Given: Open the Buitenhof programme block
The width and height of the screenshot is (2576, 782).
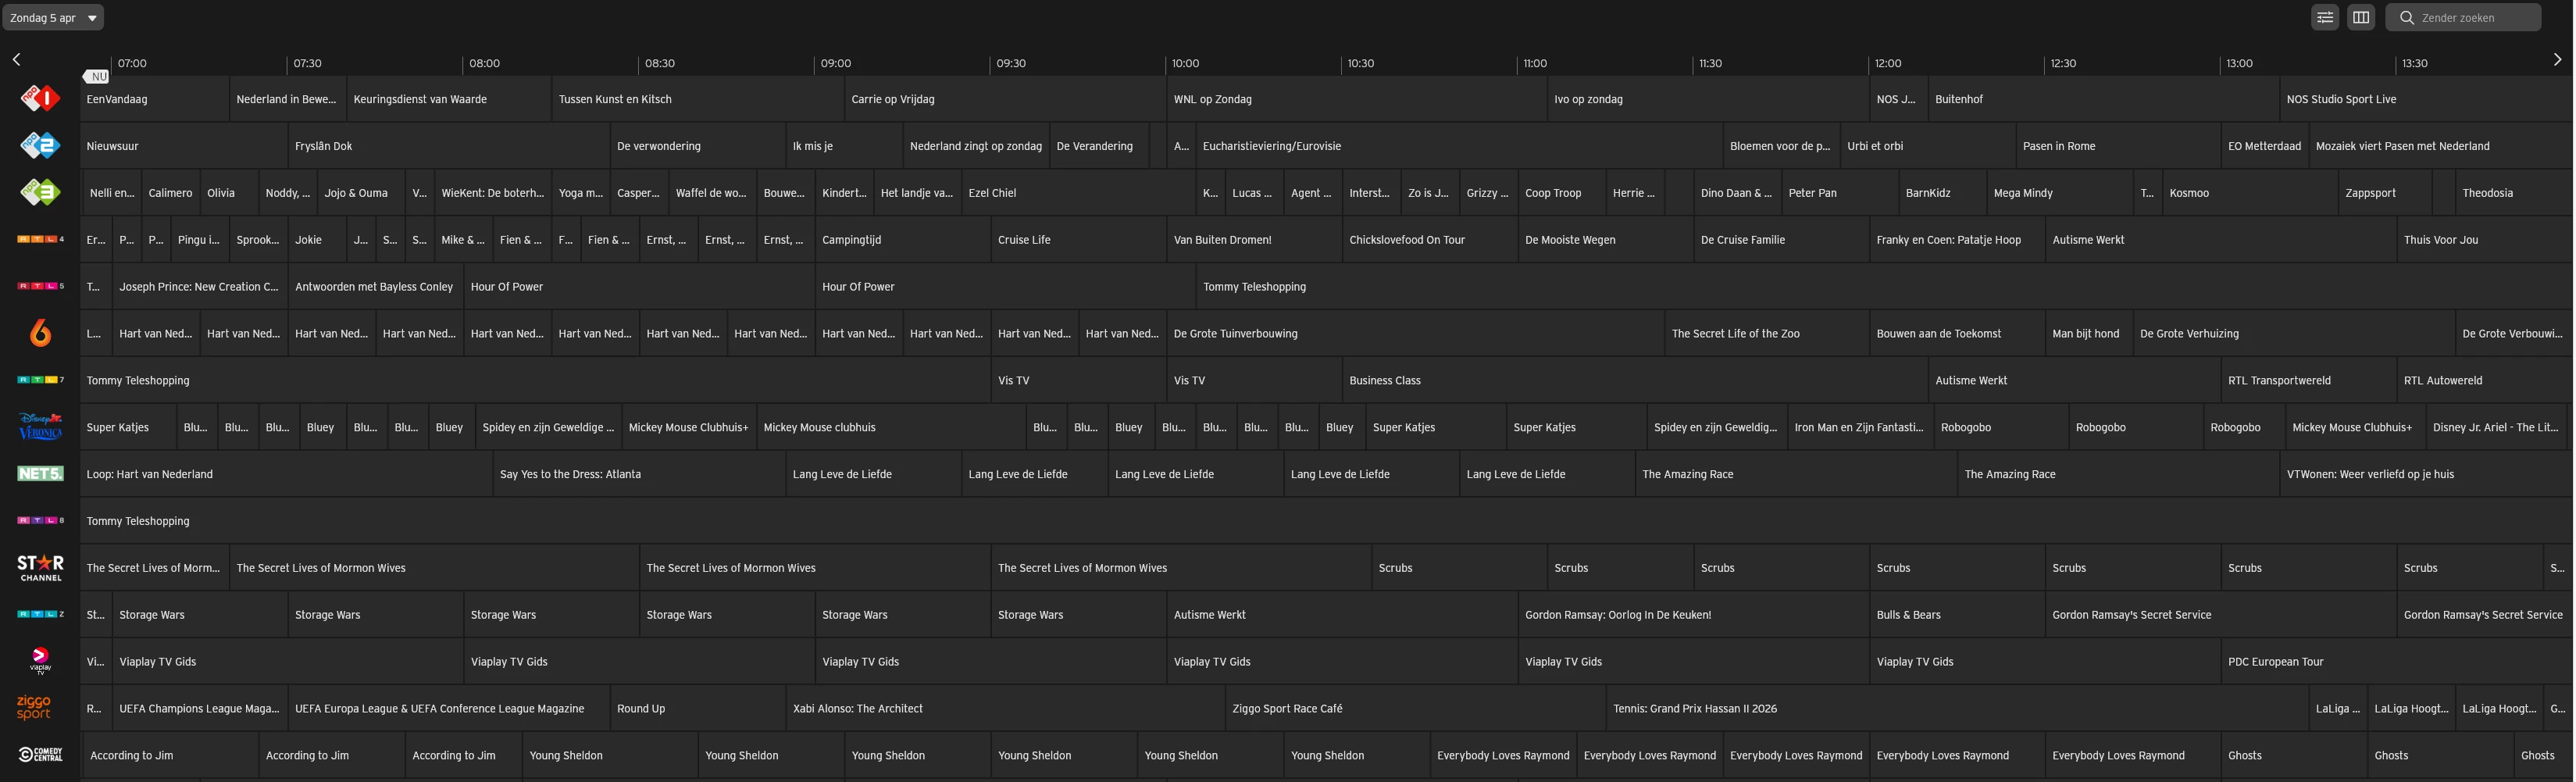Looking at the screenshot, I should pos(2104,99).
